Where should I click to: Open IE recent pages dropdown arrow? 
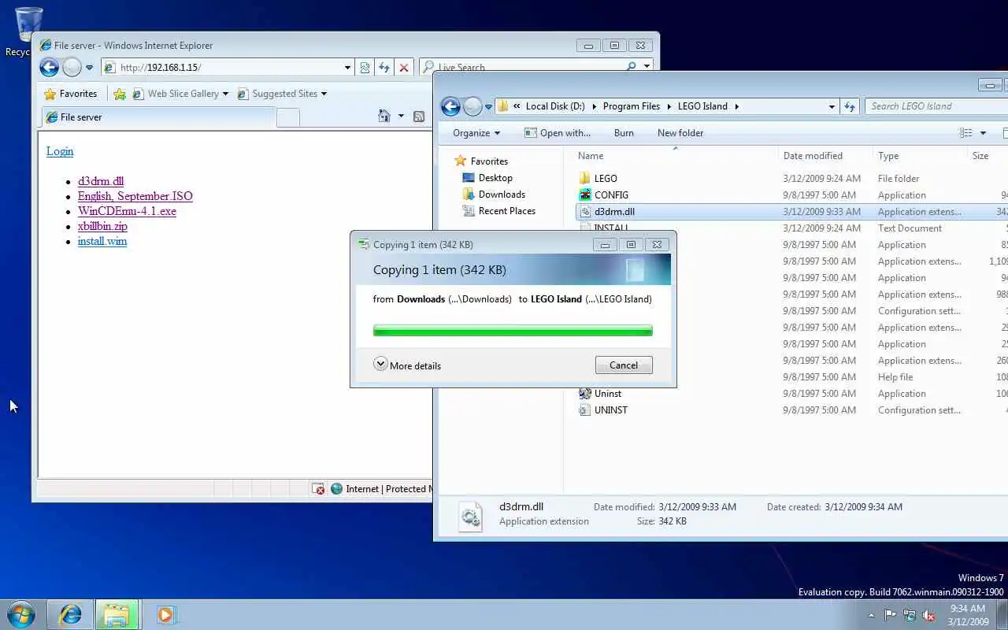(89, 68)
